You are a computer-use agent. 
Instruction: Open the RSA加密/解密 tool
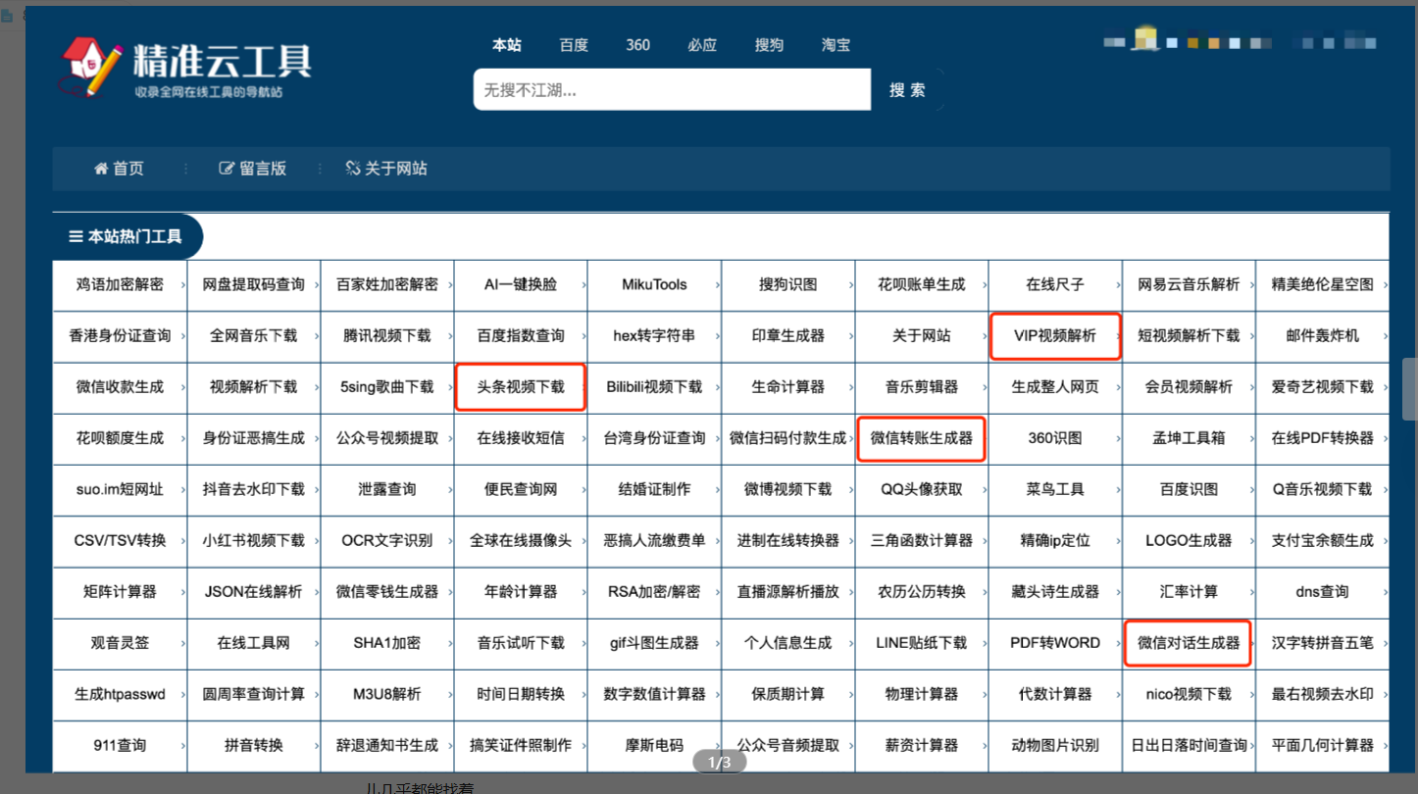click(x=654, y=591)
